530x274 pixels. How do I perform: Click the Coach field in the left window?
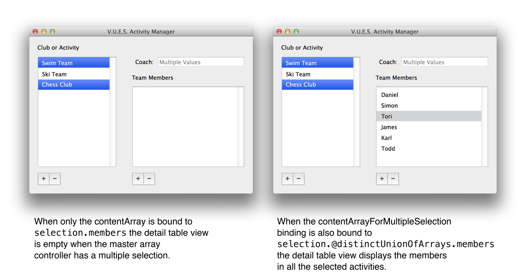tap(201, 62)
